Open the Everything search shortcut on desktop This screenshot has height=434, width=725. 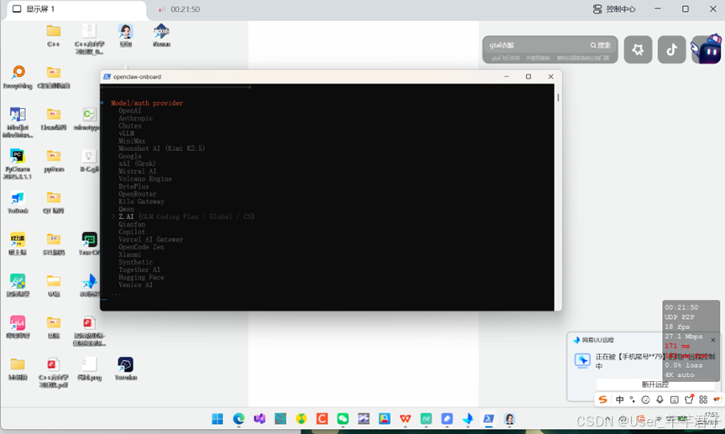(18, 76)
